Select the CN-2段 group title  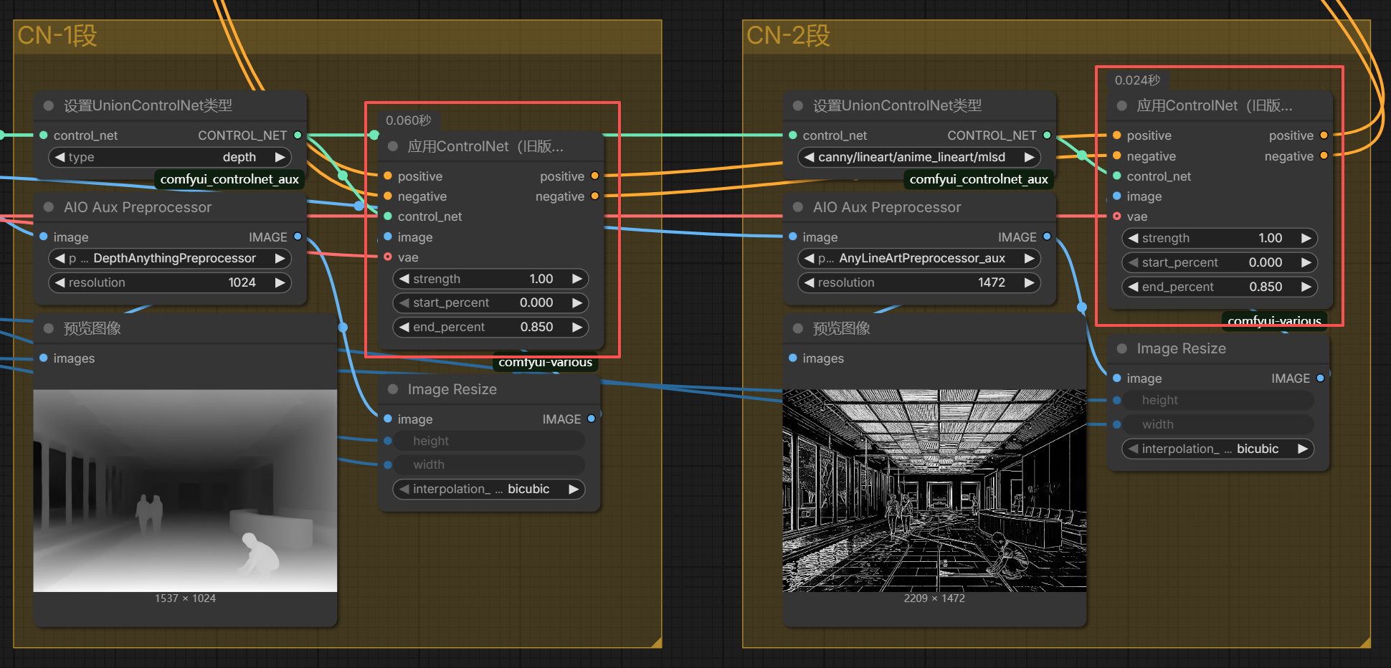[x=788, y=35]
